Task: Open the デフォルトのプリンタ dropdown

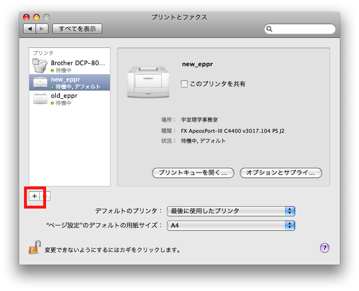Action: (230, 211)
